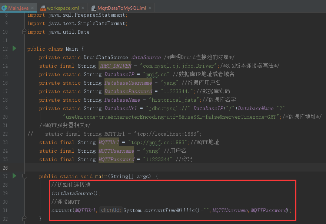
Task: Click the SimpleDateFormat import line
Action: point(77,23)
